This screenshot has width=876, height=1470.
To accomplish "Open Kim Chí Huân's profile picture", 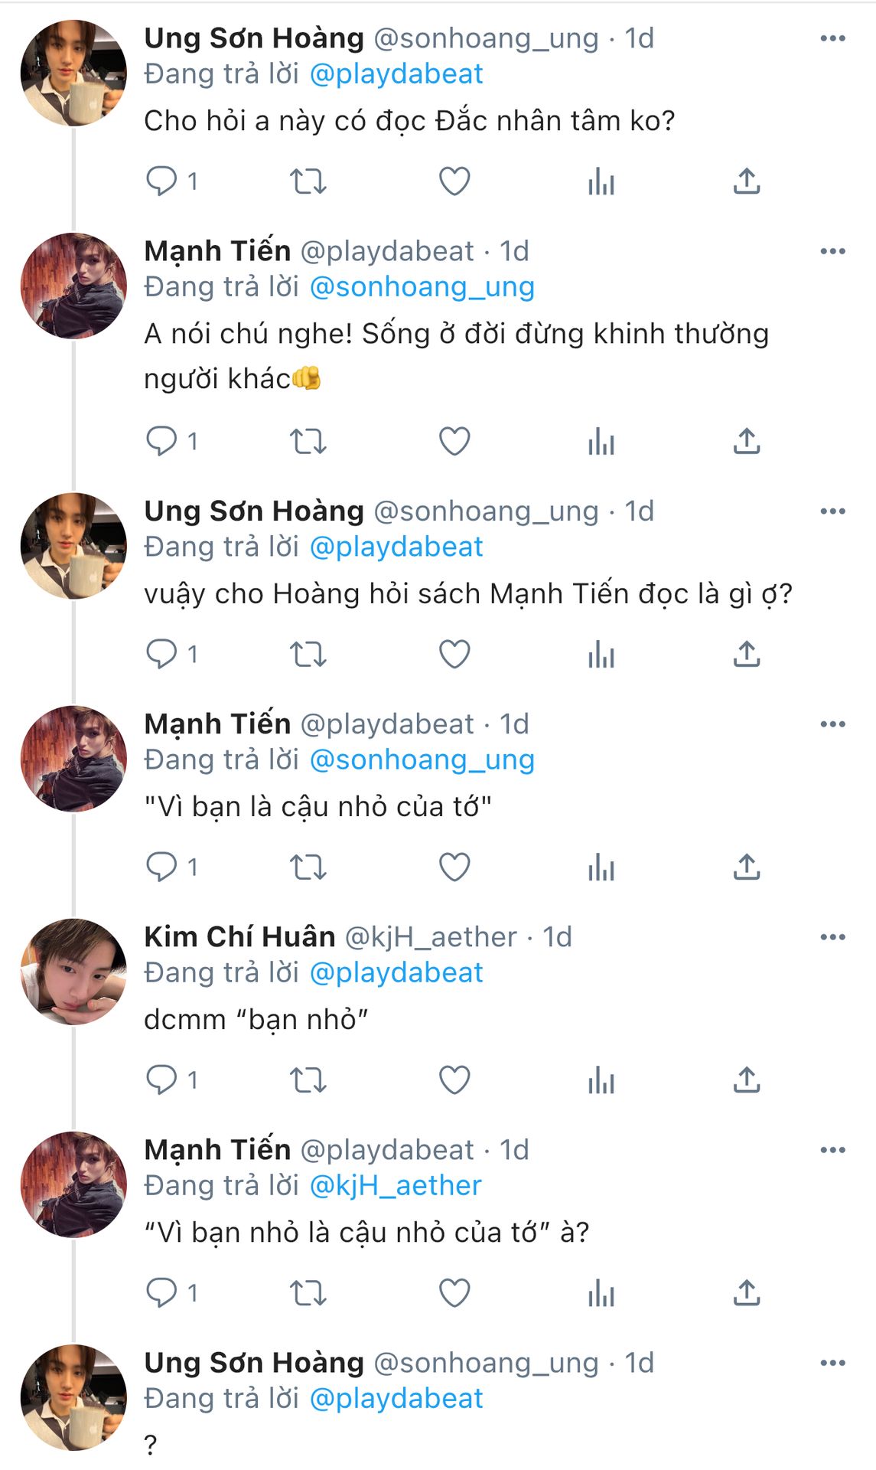I will 73,972.
